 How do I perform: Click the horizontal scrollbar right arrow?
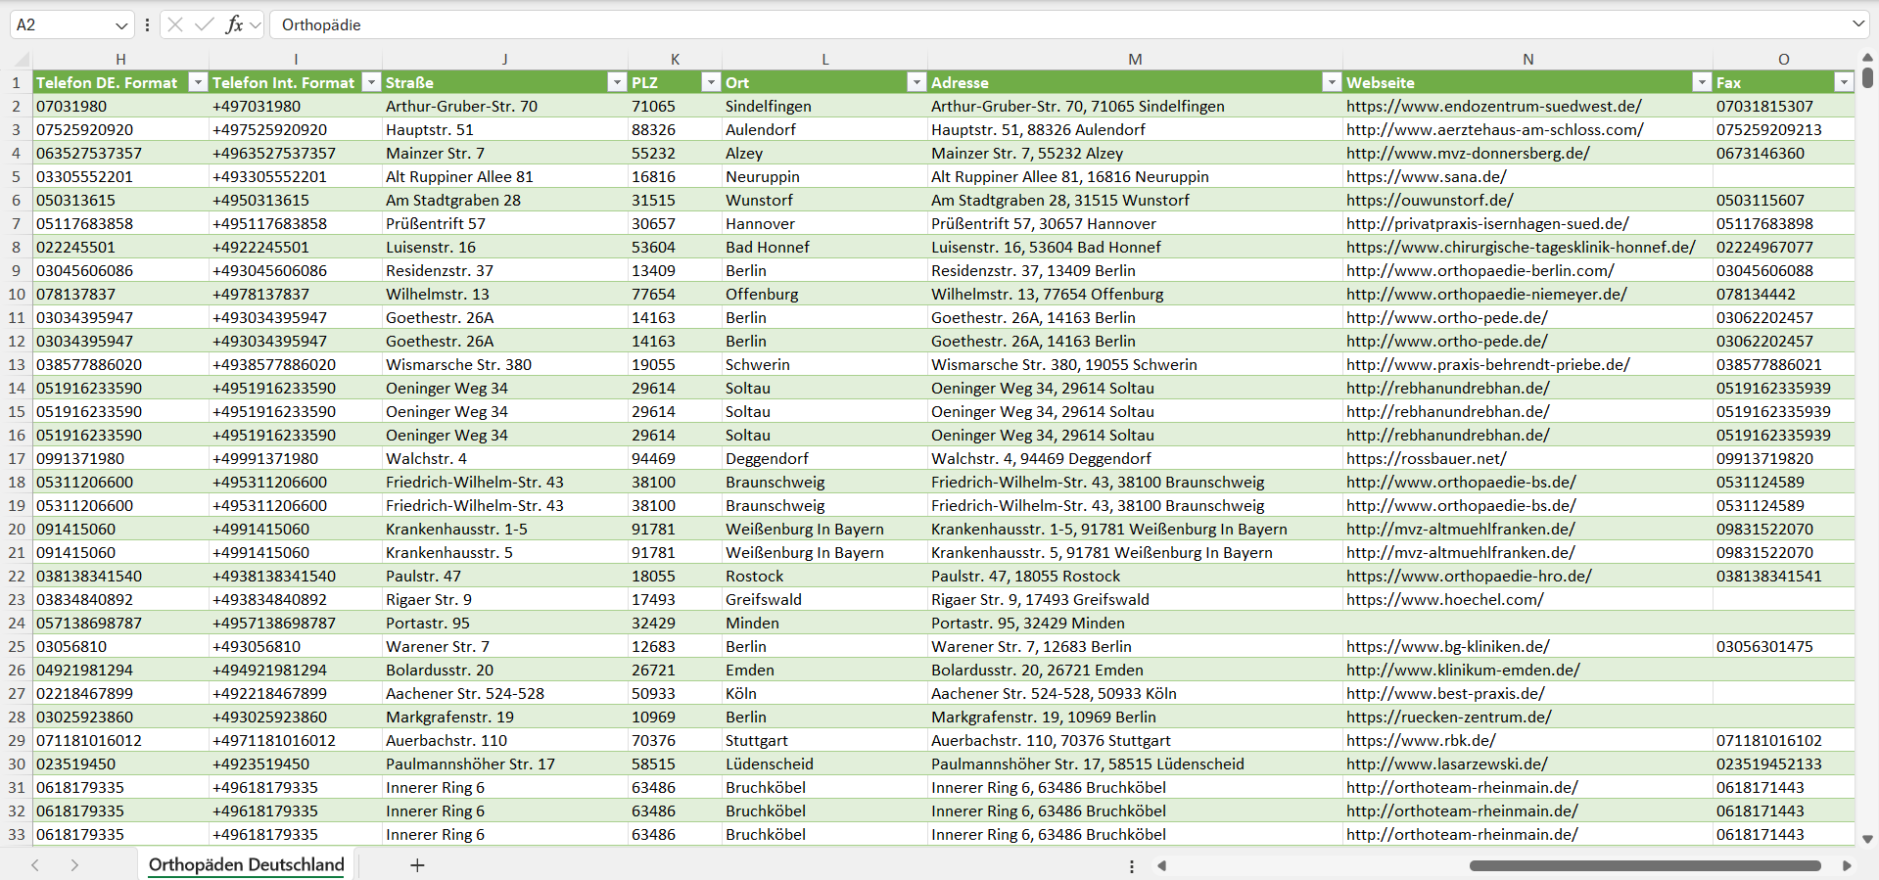click(x=1847, y=865)
